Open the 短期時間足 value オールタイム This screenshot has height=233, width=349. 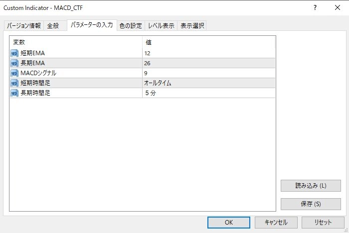pos(208,83)
